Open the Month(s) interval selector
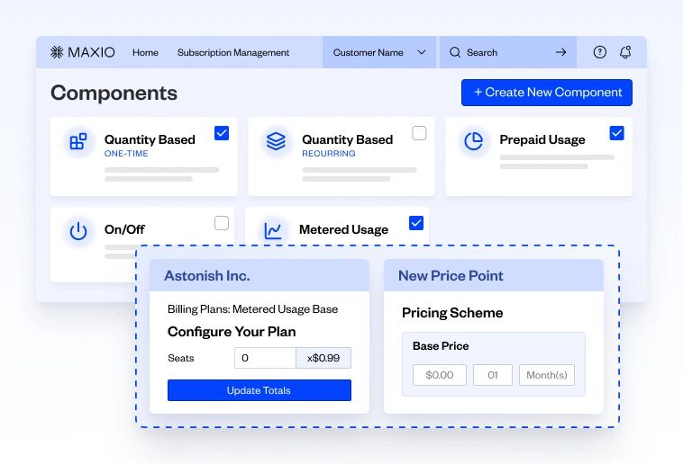 pyautogui.click(x=546, y=375)
